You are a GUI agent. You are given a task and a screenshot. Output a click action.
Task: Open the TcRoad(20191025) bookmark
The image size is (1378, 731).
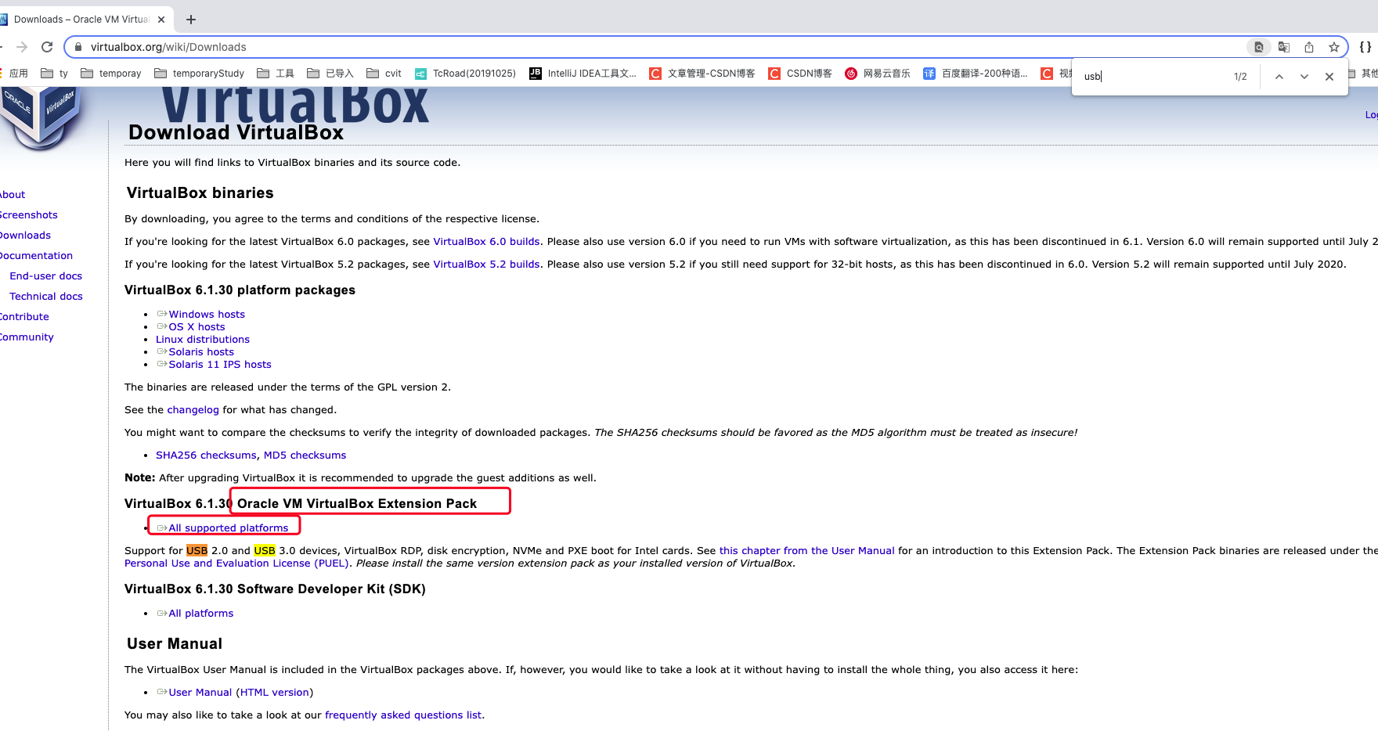click(x=465, y=74)
